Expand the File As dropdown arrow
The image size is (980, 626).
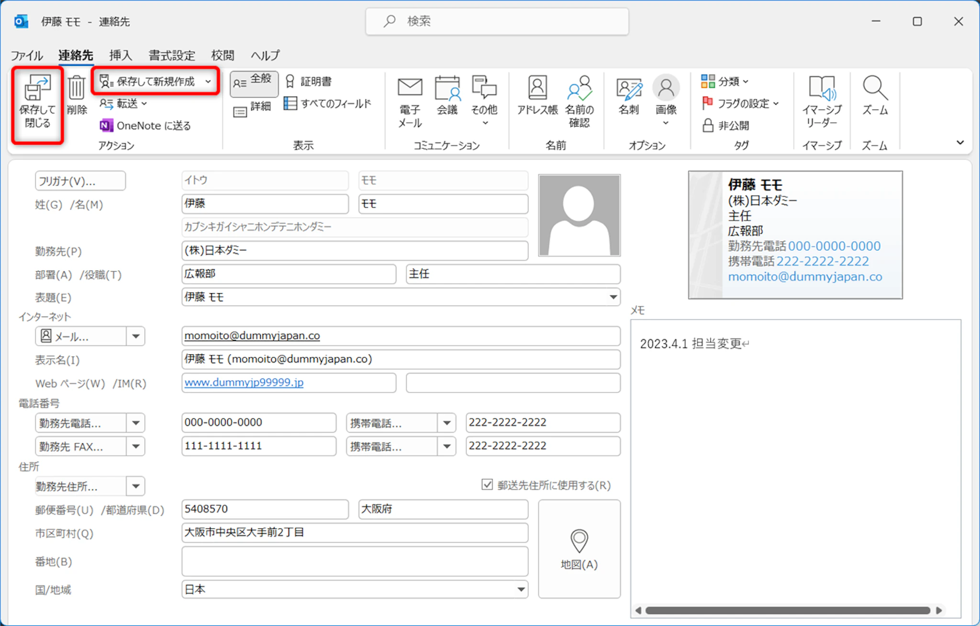(x=613, y=297)
